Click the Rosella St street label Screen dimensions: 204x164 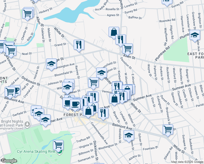[112, 9]
